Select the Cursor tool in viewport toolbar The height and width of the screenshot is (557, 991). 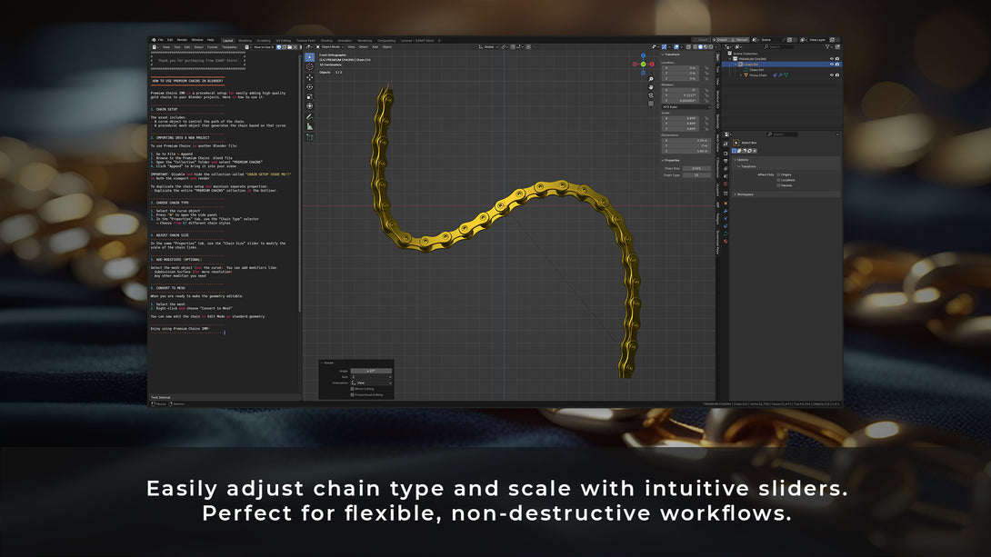310,67
